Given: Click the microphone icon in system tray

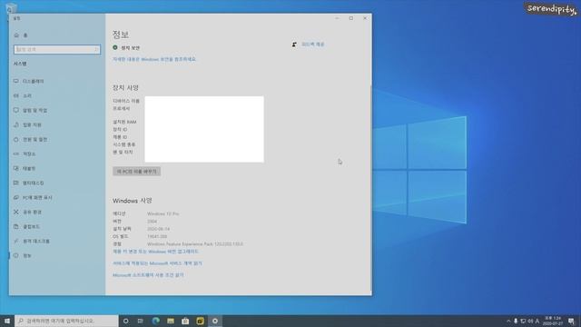Looking at the screenshot, I should point(516,321).
